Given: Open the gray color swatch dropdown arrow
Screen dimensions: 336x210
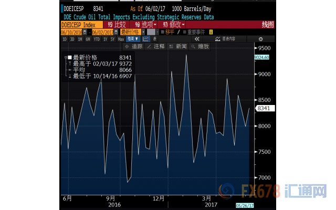Looking at the screenshot, I should point(157,32).
